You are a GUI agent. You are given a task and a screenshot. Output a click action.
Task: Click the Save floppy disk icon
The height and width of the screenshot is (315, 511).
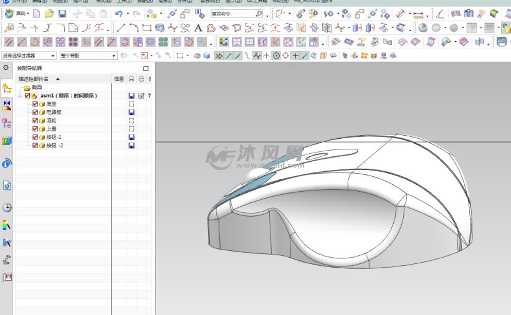point(62,13)
